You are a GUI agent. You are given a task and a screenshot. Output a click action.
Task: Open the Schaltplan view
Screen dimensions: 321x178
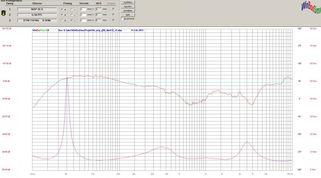(x=128, y=10)
